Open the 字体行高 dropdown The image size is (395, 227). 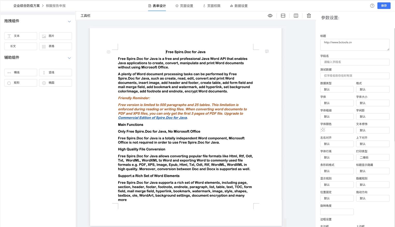[x=337, y=157]
